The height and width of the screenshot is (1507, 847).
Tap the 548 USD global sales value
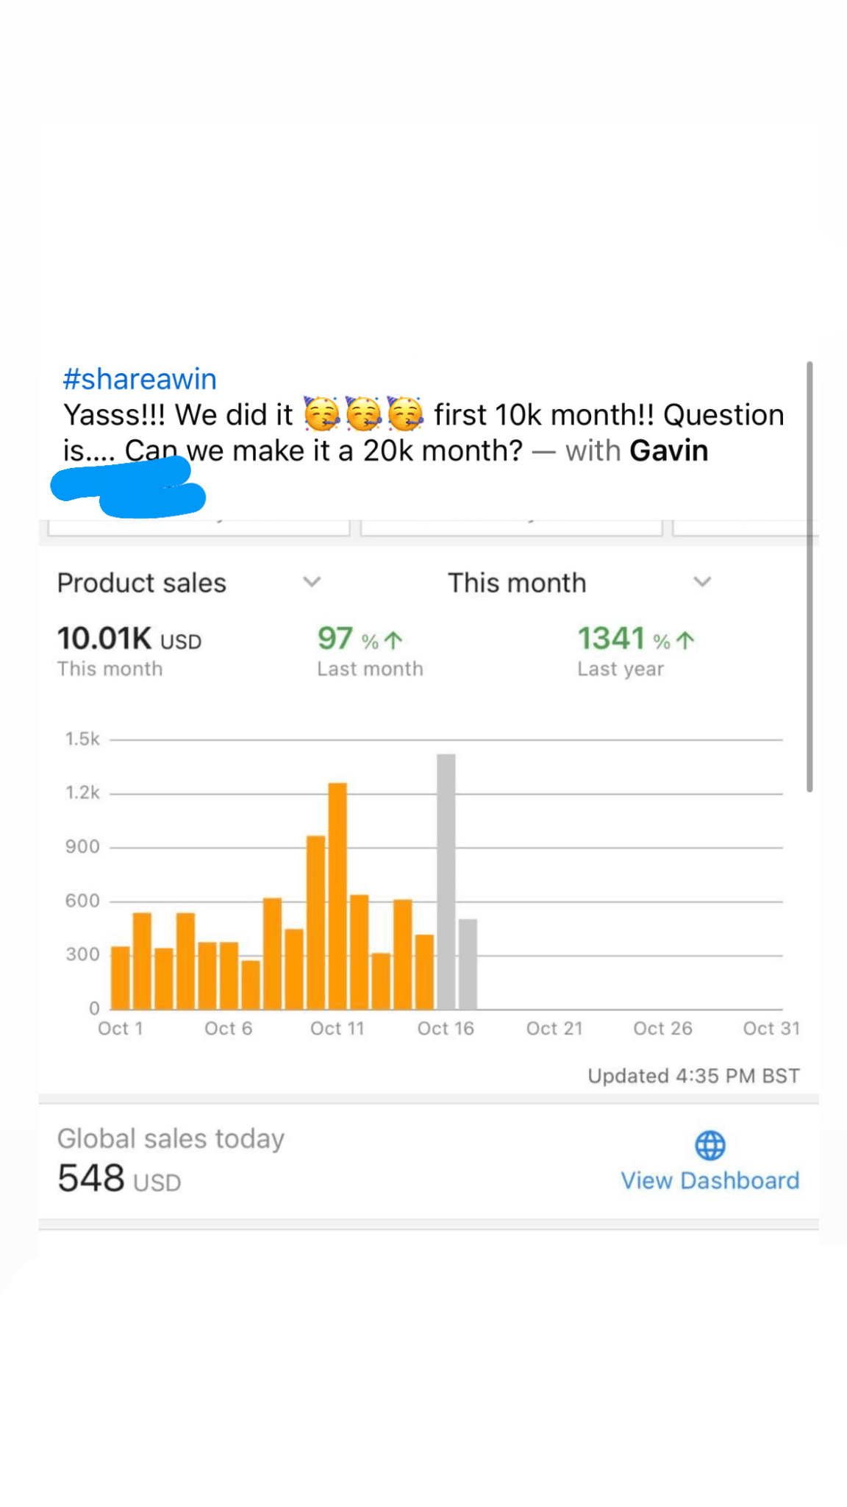(x=119, y=1179)
